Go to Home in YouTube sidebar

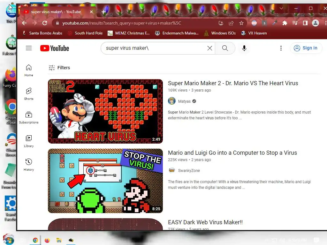pos(29,71)
